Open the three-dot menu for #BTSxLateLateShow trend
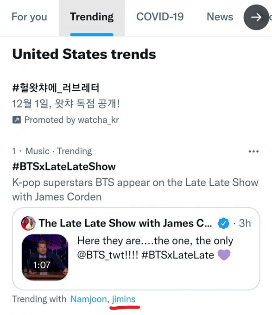The image size is (272, 315). [x=253, y=151]
